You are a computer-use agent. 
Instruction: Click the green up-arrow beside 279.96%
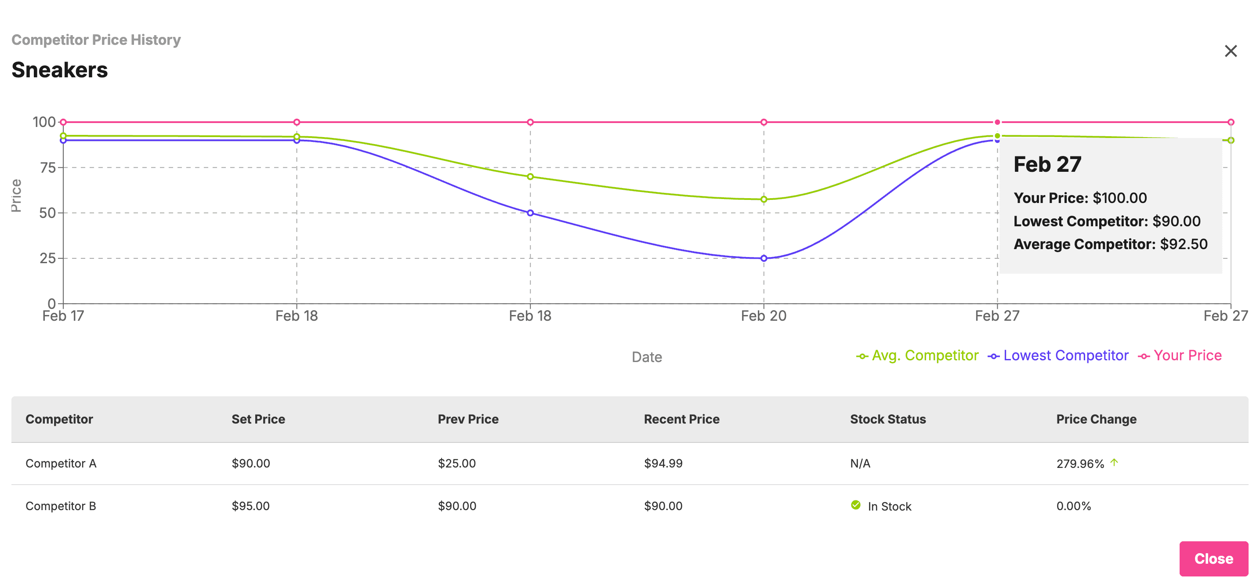[x=1114, y=462]
